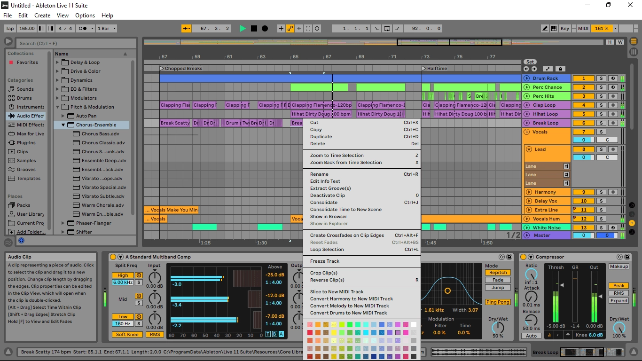Click the Capture MIDI icon
The height and width of the screenshot is (361, 642).
[x=308, y=29]
